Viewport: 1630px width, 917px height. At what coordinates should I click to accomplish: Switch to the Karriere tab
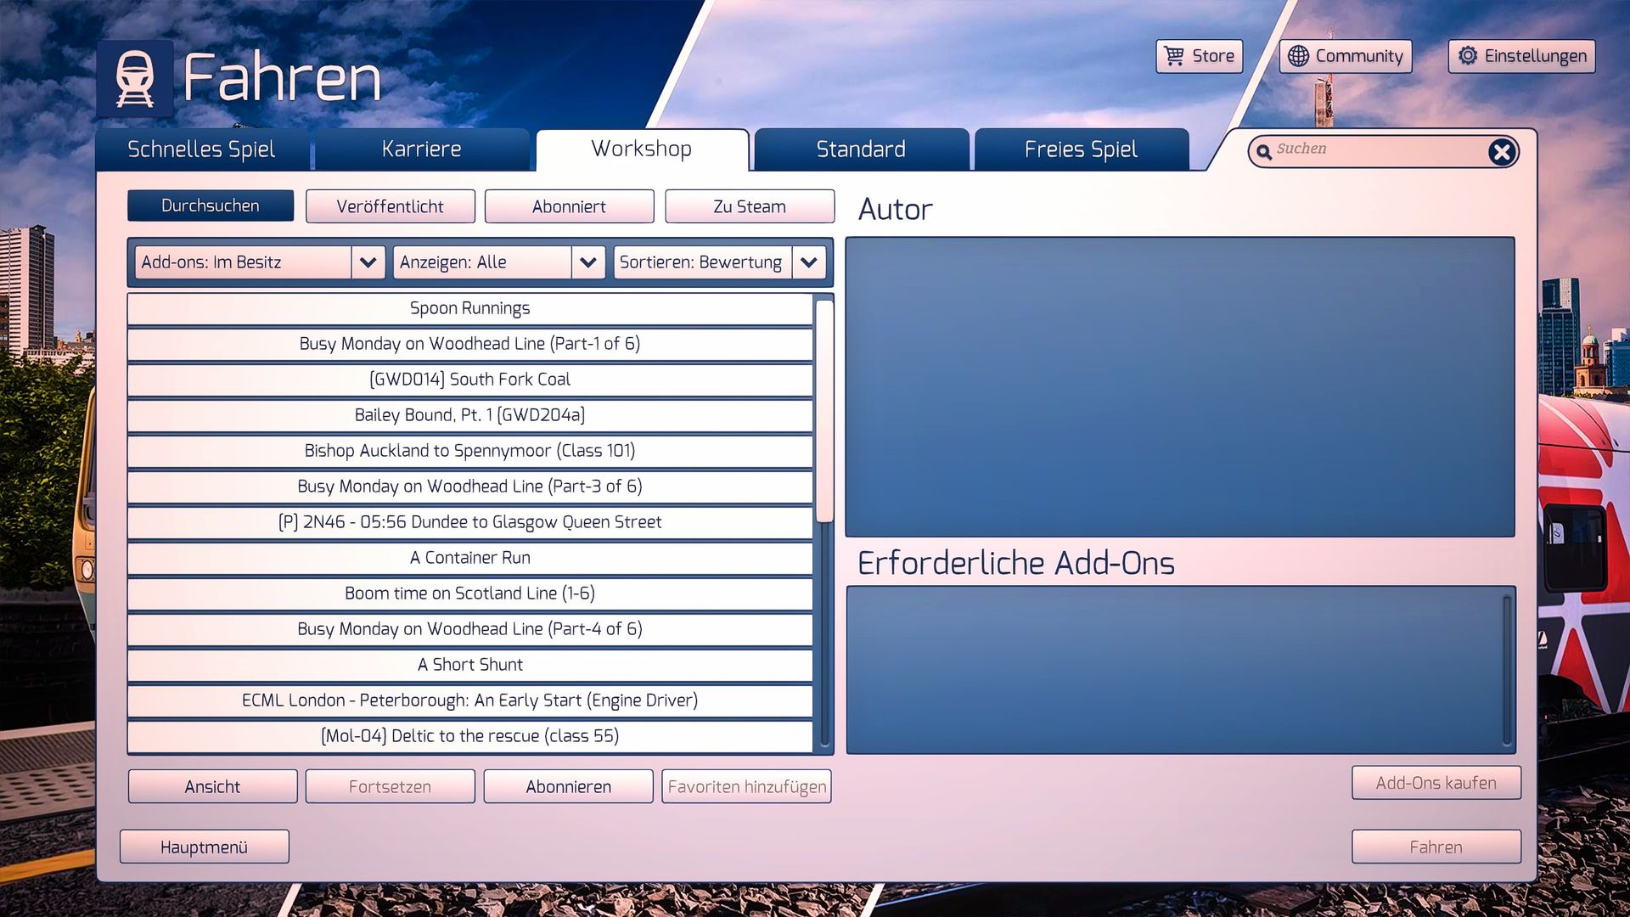point(421,149)
